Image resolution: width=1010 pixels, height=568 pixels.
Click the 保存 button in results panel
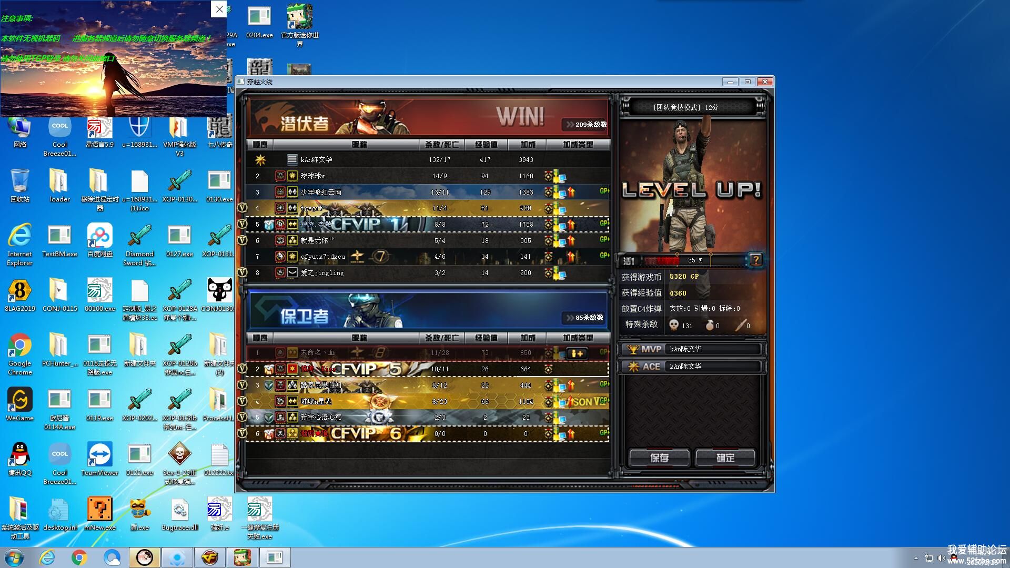click(x=659, y=458)
